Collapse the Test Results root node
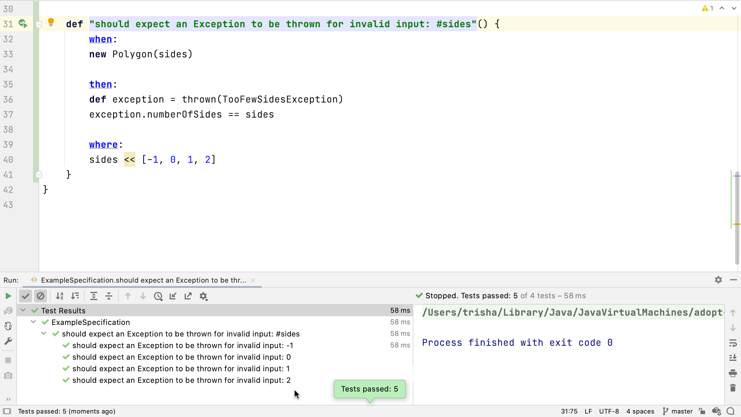Screen dimensions: 741x417 click(x=23, y=310)
